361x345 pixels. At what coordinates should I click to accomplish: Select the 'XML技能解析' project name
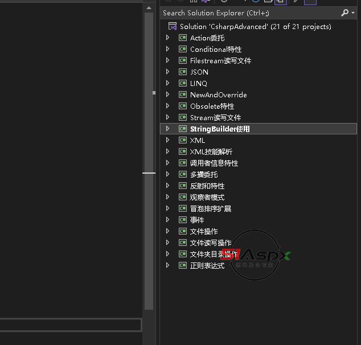click(211, 151)
